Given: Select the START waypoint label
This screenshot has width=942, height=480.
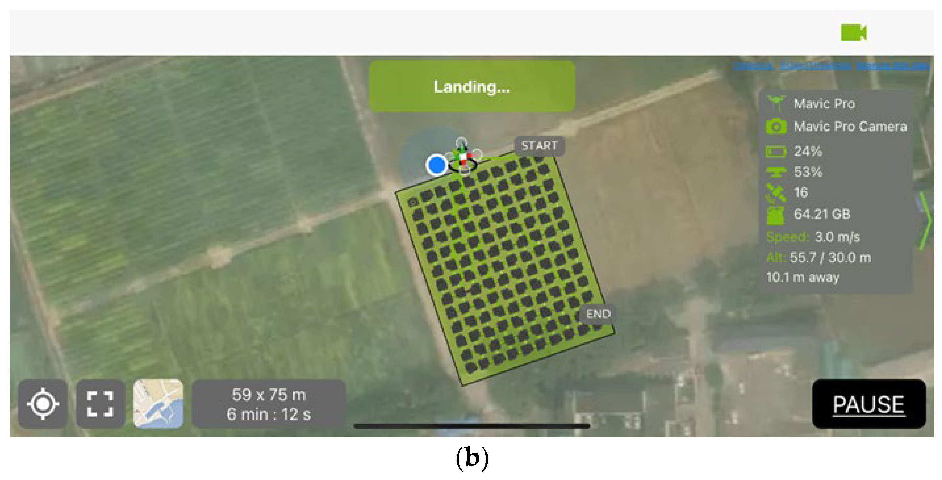Looking at the screenshot, I should [x=539, y=146].
